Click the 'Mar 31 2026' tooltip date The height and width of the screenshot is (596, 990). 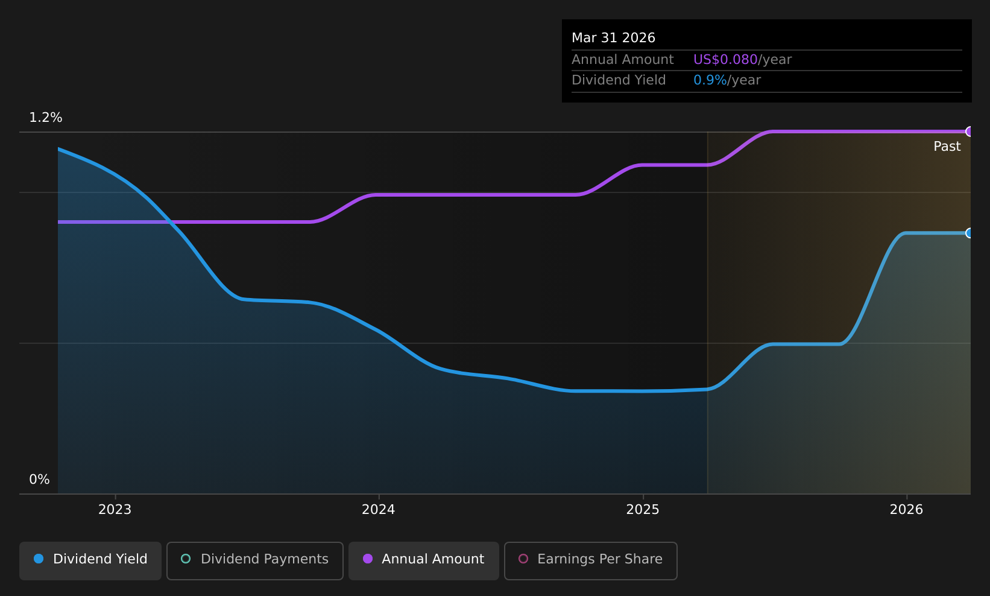[613, 38]
